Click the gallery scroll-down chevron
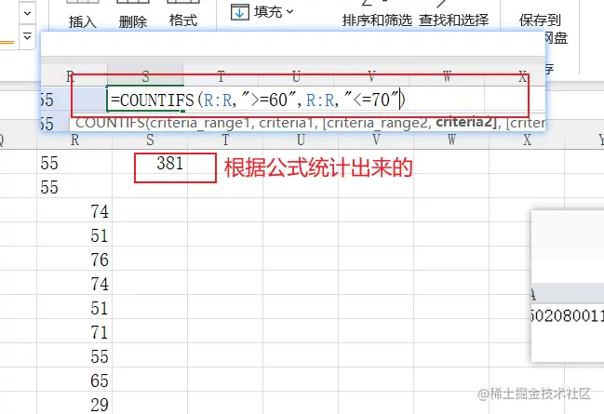This screenshot has width=604, height=414. click(27, 13)
